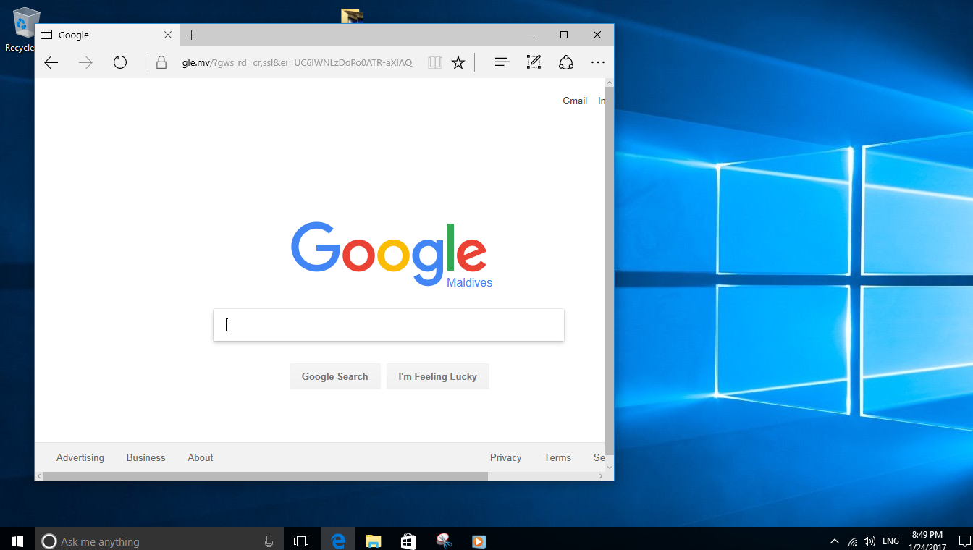This screenshot has height=550, width=973.
Task: Open the Recycle Bin desktop icon
Action: tap(22, 30)
